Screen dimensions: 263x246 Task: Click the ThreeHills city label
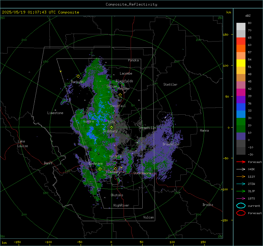coord(147,128)
